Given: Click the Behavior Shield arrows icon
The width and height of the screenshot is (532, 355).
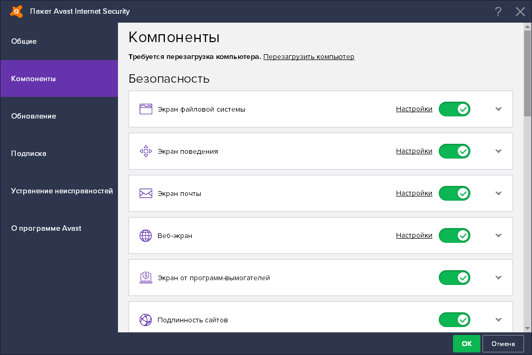Looking at the screenshot, I should pos(146,151).
